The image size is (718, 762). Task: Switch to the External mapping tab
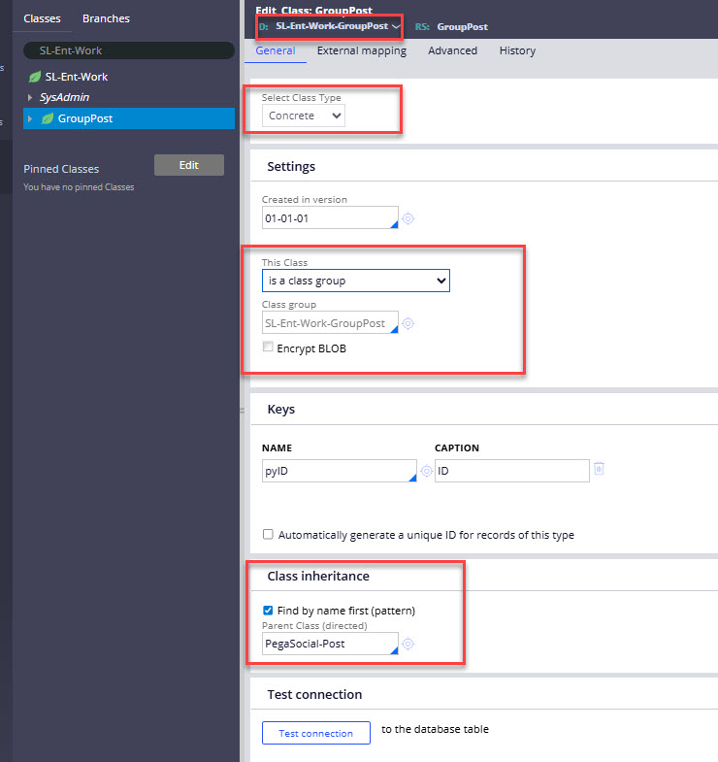[361, 50]
